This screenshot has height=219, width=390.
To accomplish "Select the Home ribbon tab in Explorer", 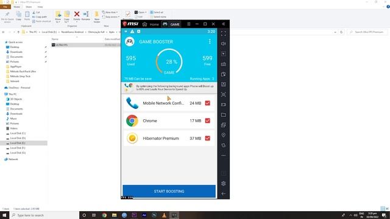I will pyautogui.click(x=16, y=7).
